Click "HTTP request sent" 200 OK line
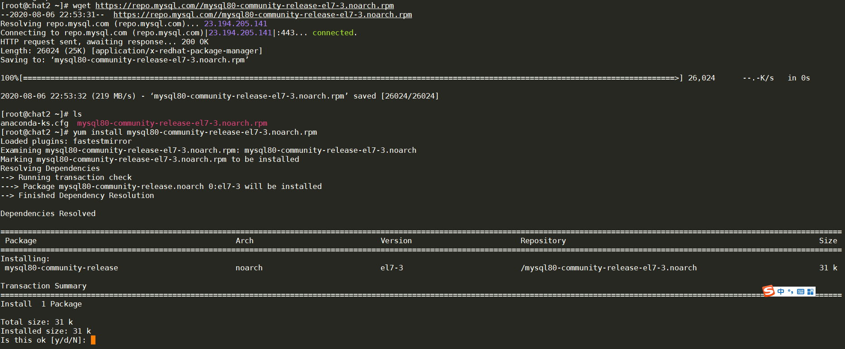 coord(104,42)
